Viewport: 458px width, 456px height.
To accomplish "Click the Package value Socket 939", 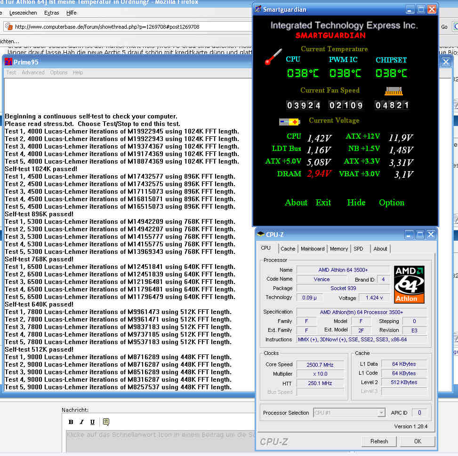I will click(343, 288).
